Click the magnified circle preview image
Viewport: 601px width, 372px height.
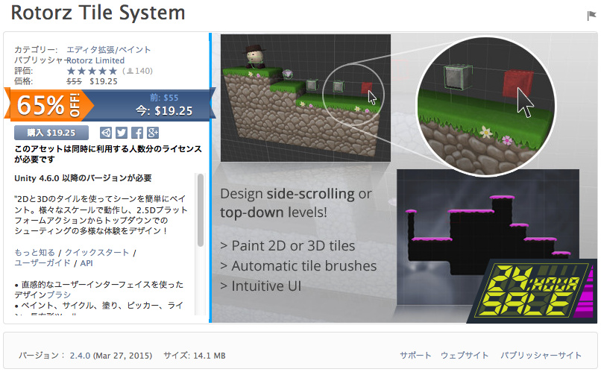point(486,106)
